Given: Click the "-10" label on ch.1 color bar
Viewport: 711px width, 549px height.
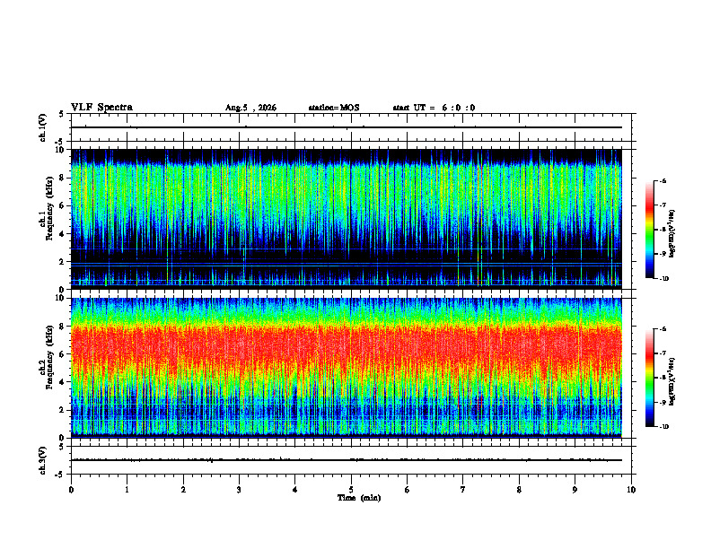Looking at the screenshot, I should [x=663, y=279].
